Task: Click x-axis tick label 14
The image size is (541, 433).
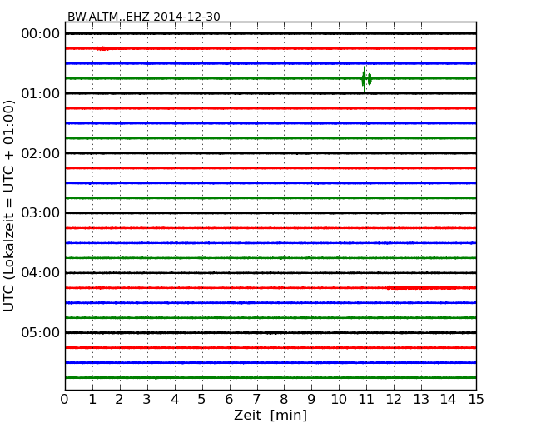Action: tap(449, 399)
